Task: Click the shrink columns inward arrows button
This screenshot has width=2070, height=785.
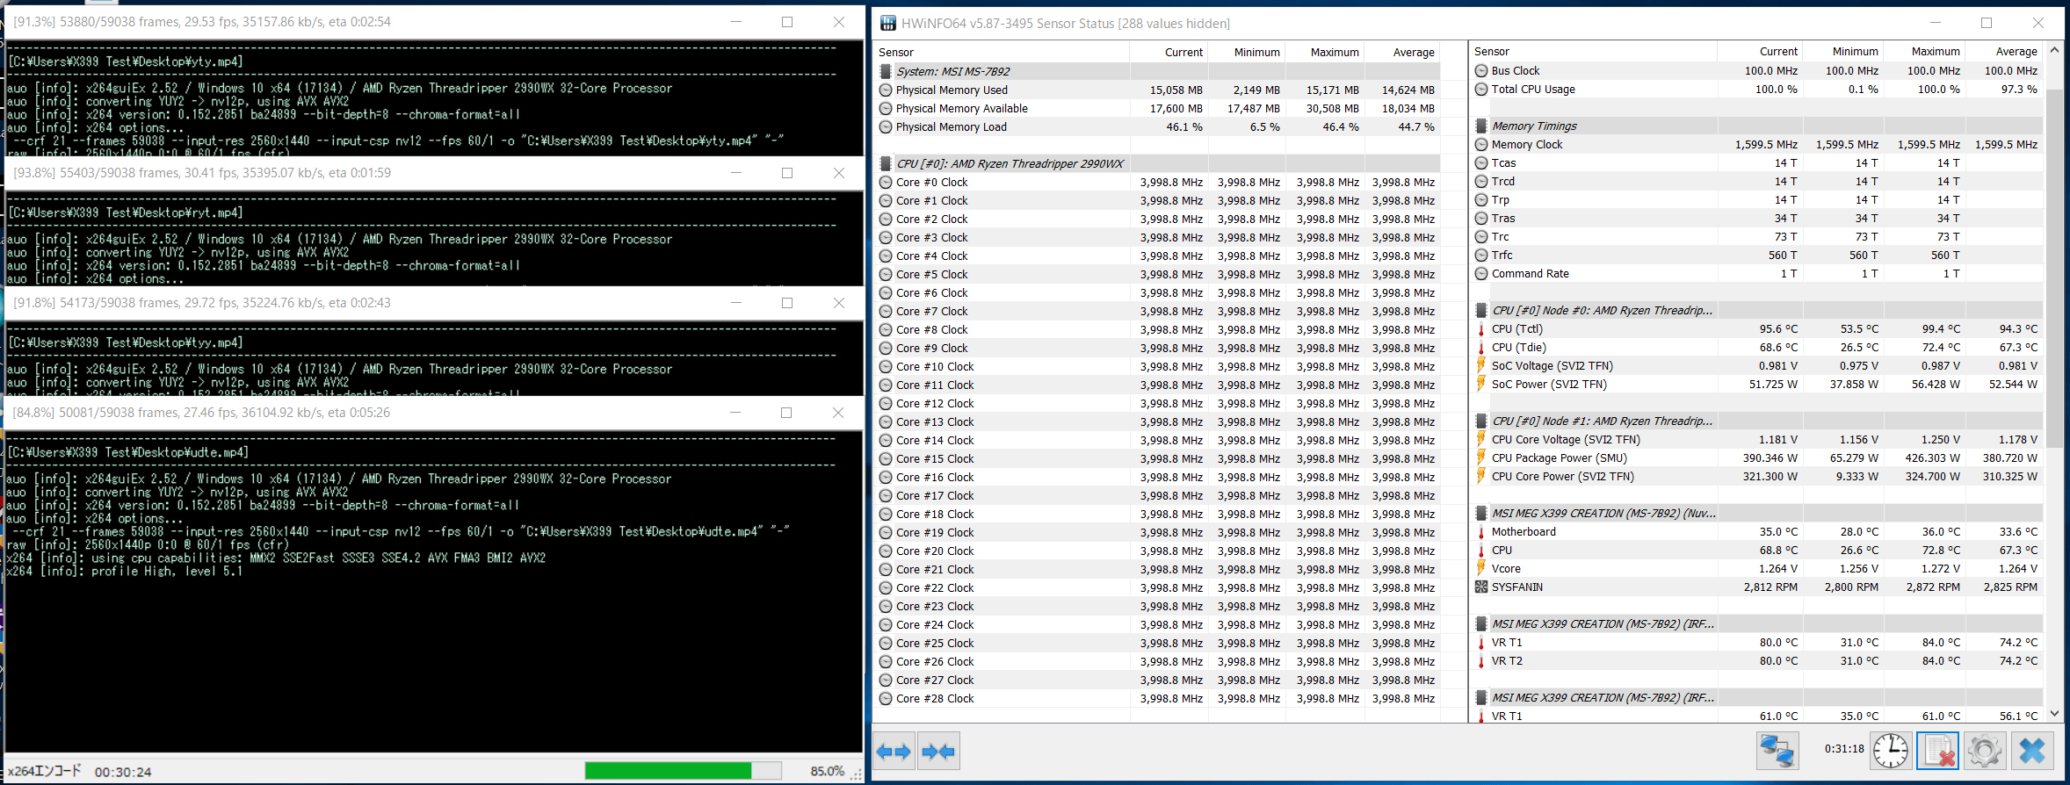Action: coord(938,751)
